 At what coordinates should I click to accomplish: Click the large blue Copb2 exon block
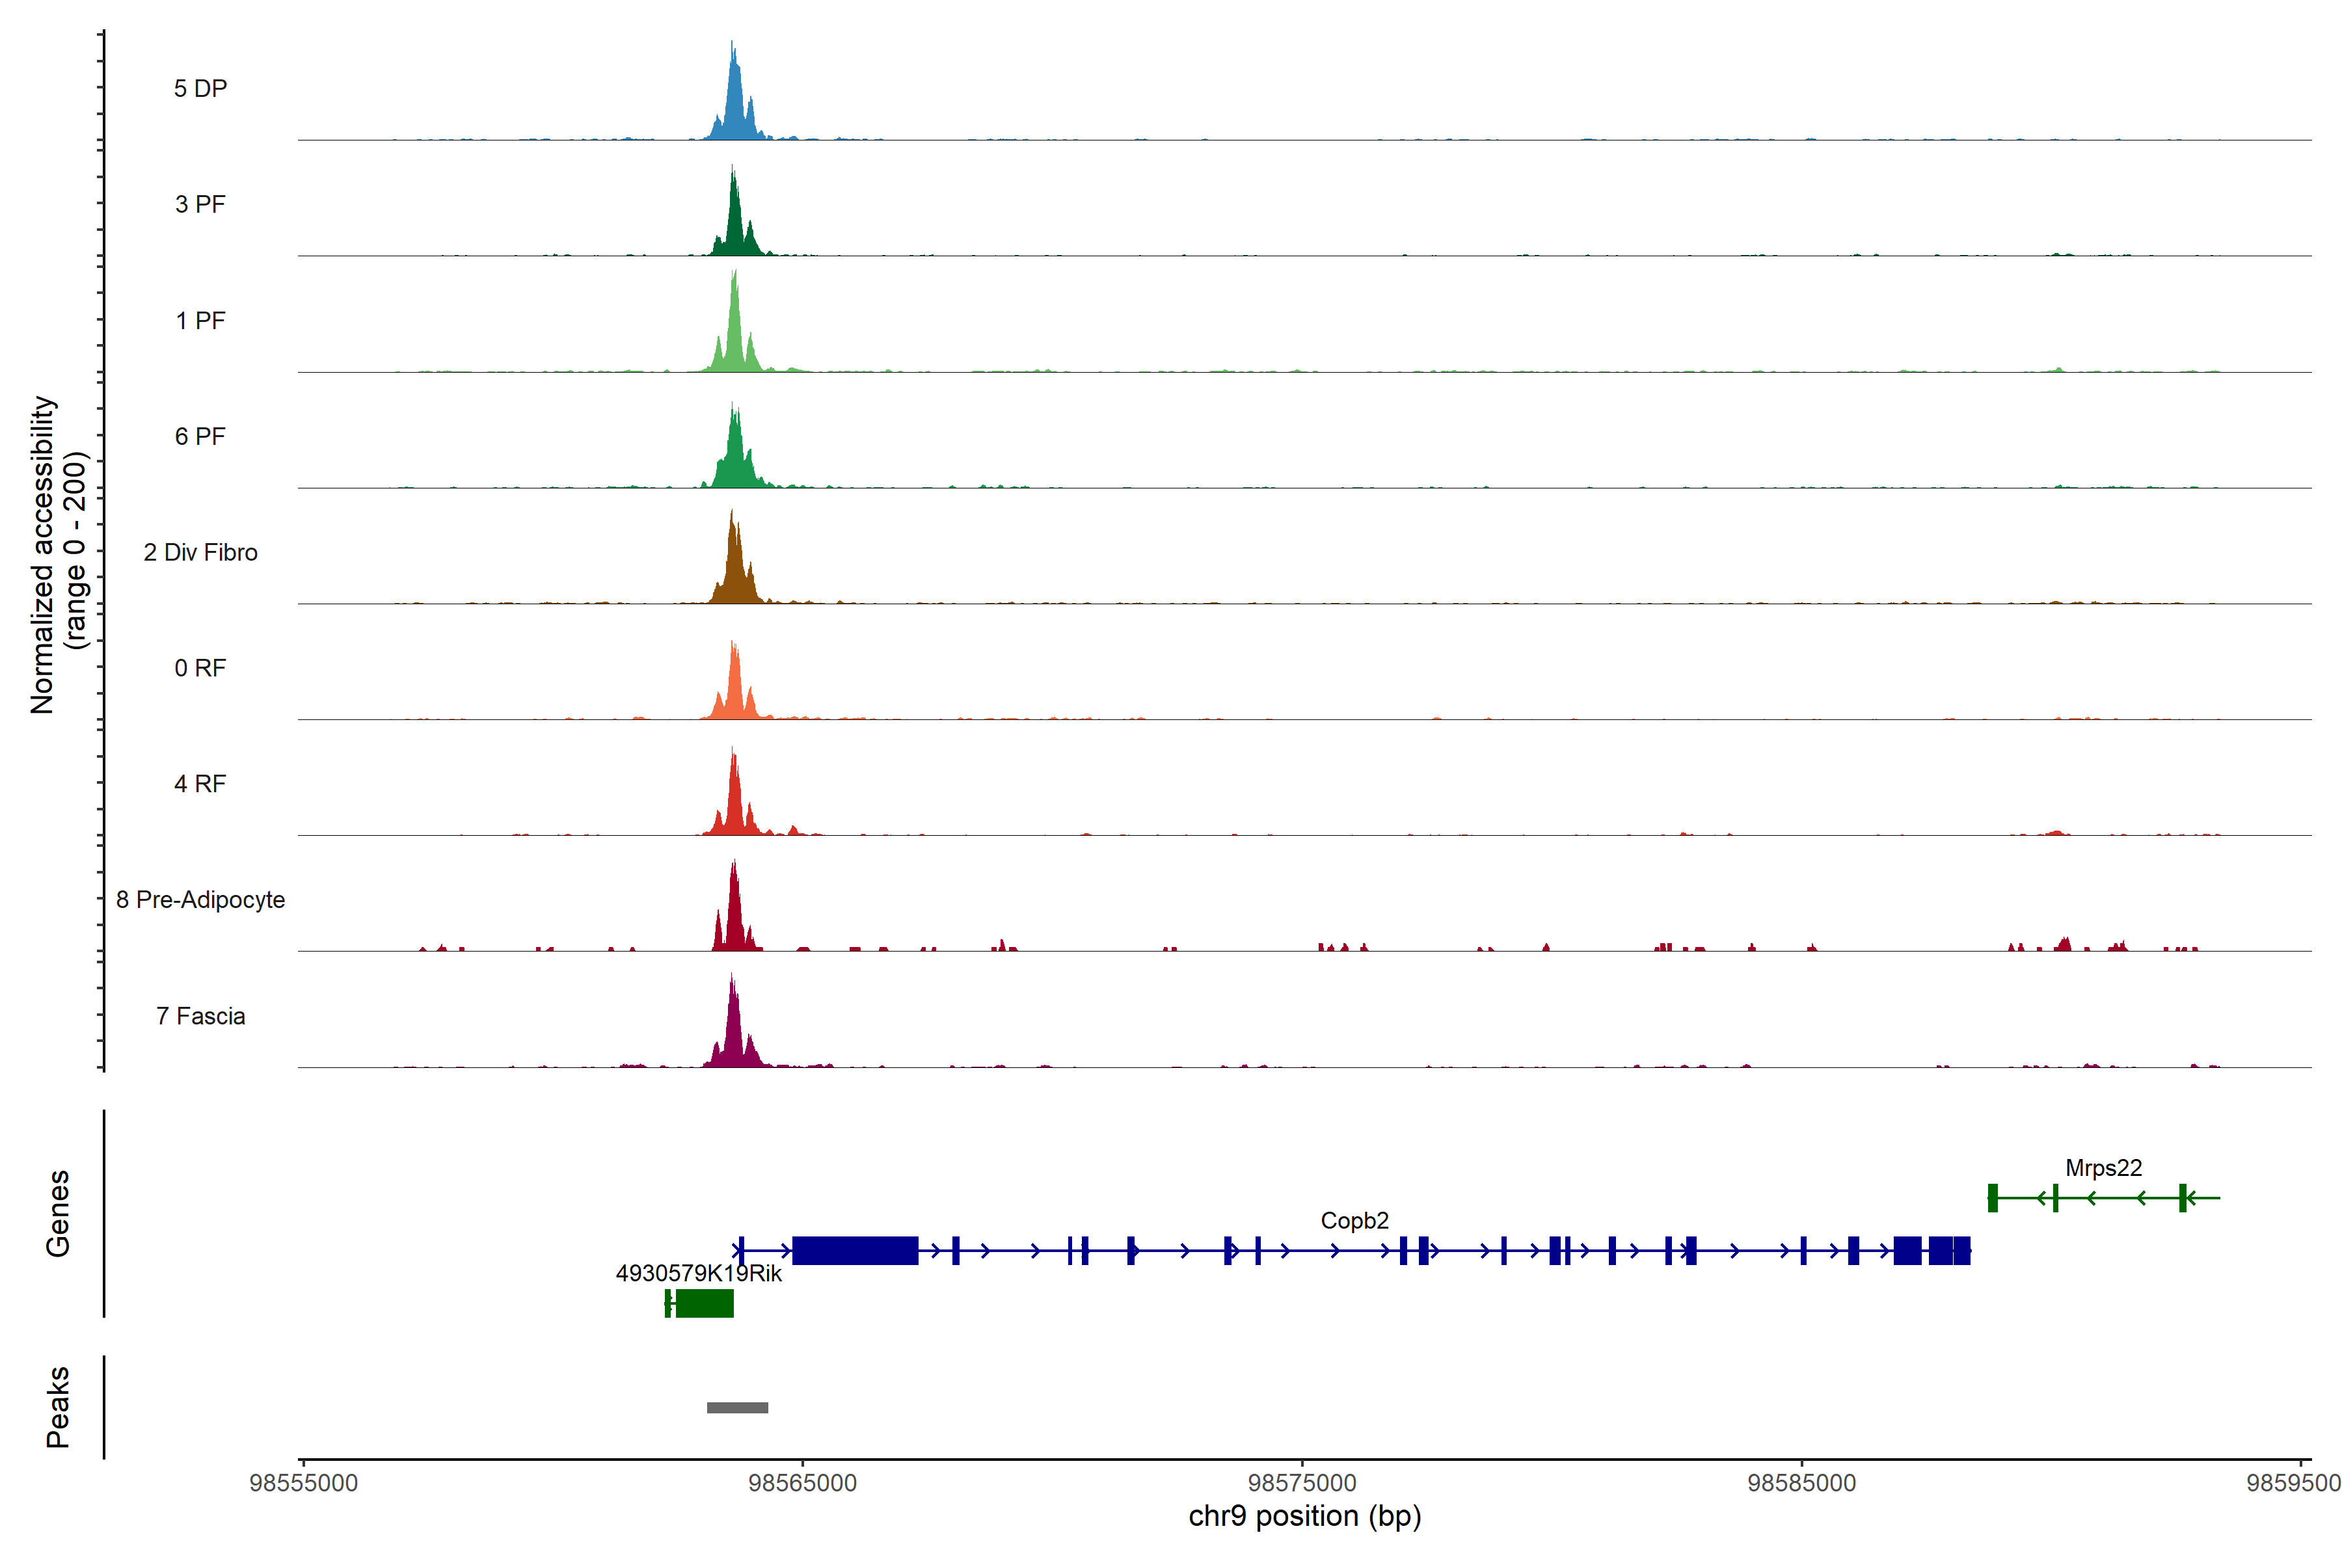pos(854,1250)
